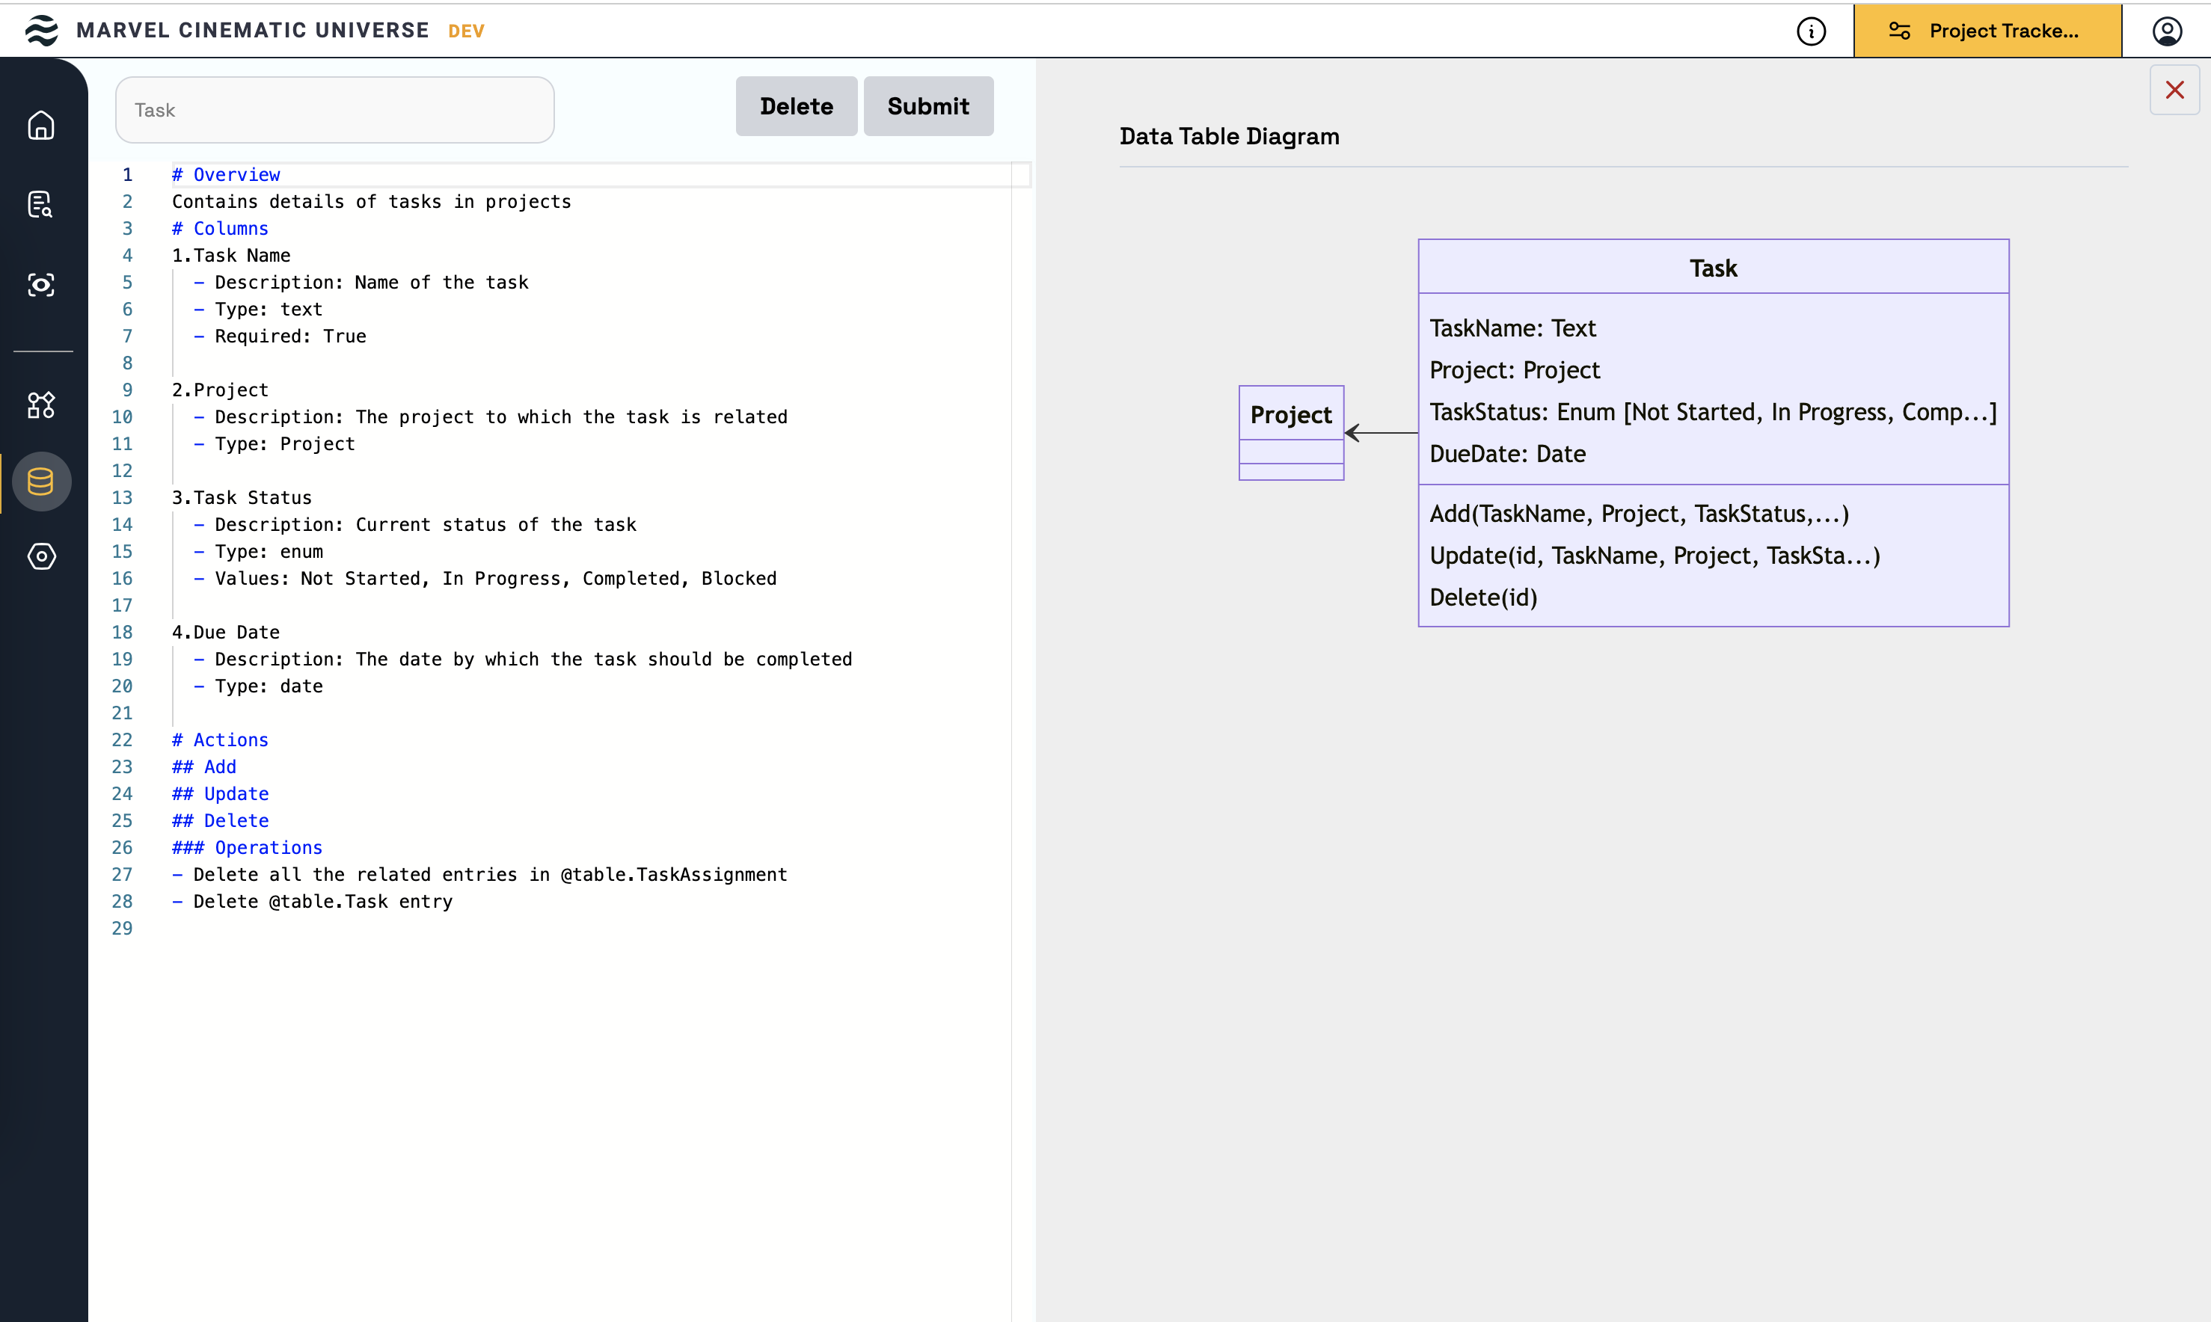Click the '# Actions' heading line
This screenshot has height=1322, width=2211.
(x=220, y=740)
